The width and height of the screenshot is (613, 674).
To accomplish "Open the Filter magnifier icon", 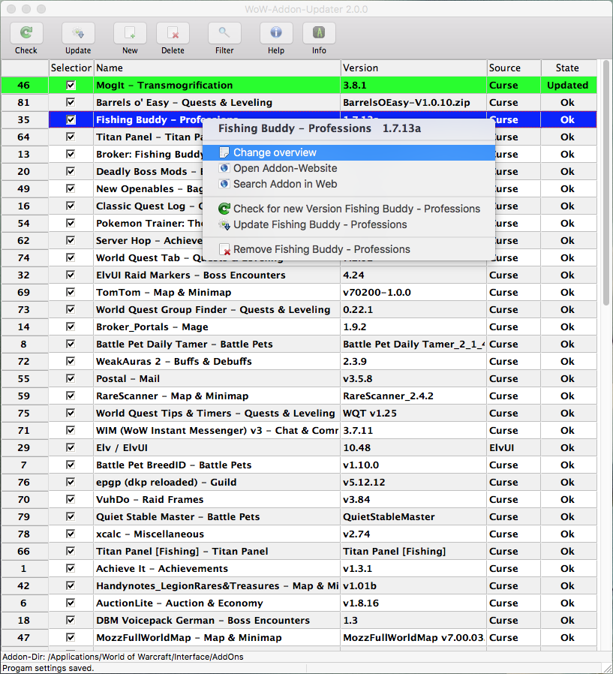I will pyautogui.click(x=224, y=33).
